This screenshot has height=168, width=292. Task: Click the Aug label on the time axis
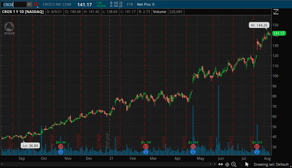(267, 158)
